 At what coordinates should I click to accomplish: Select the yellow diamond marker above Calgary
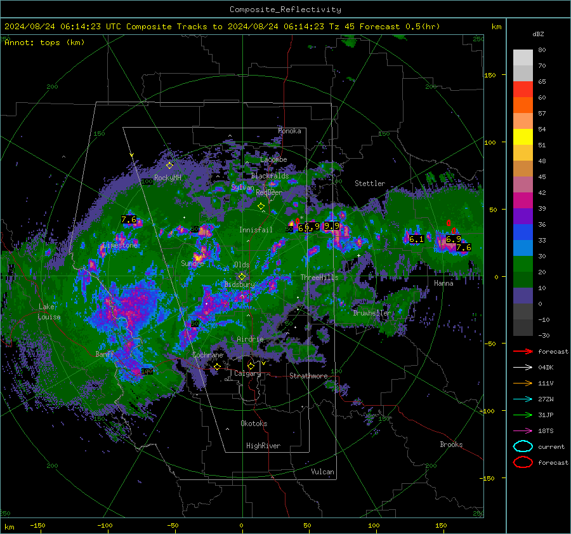251,366
